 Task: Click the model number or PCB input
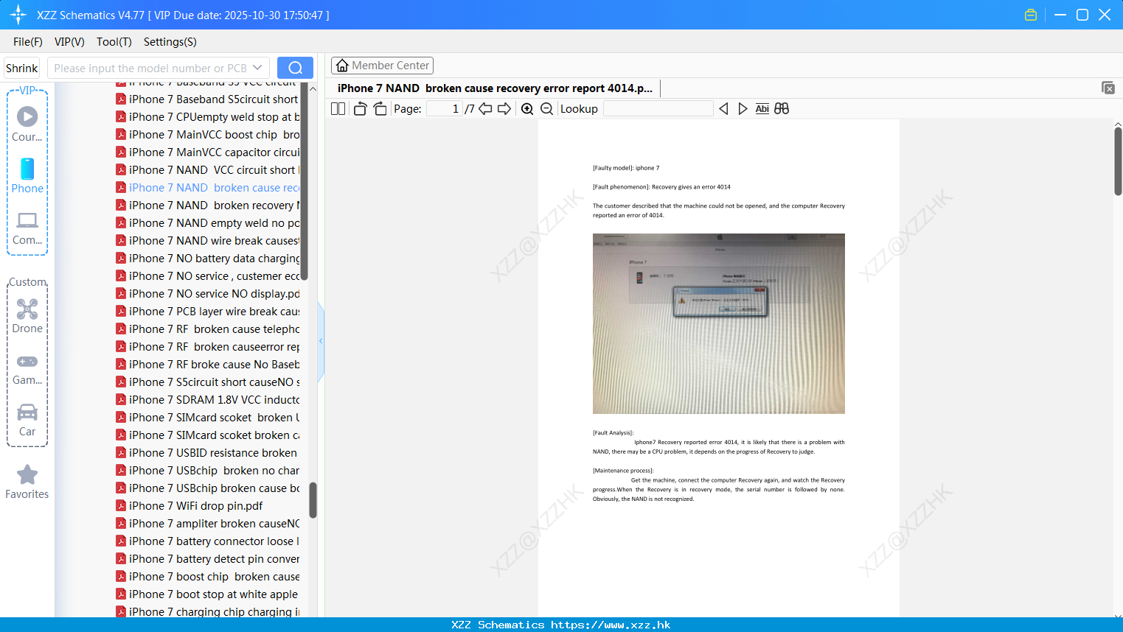[x=150, y=68]
